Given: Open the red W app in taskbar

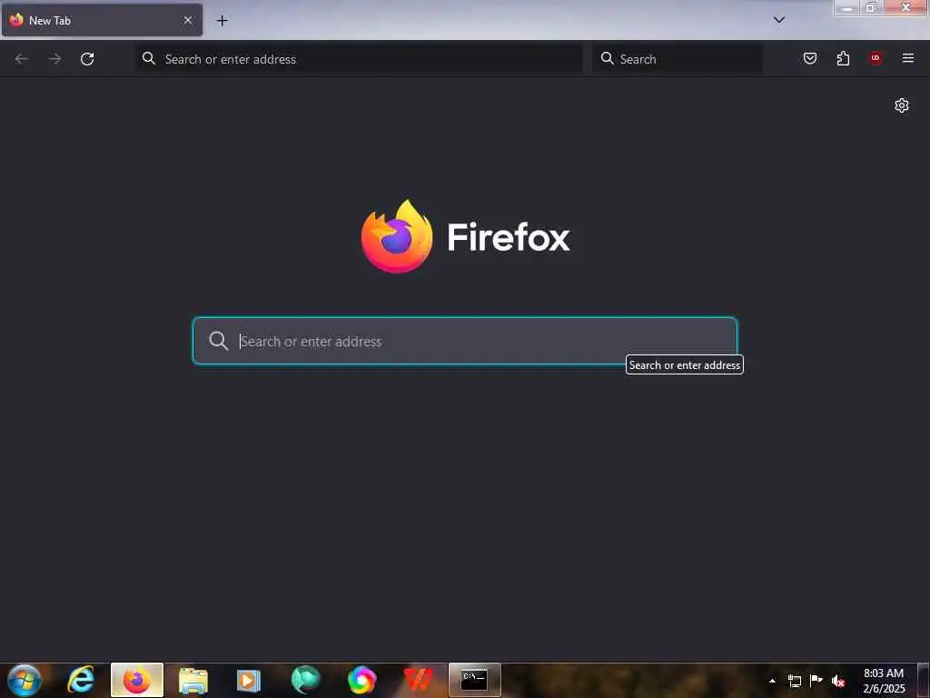Looking at the screenshot, I should (418, 680).
